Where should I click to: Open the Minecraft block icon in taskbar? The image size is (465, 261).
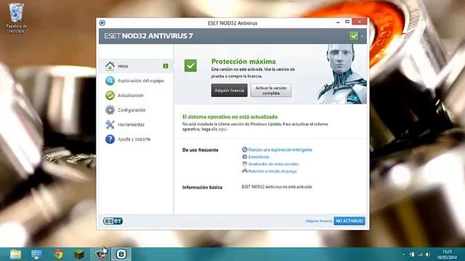point(79,254)
